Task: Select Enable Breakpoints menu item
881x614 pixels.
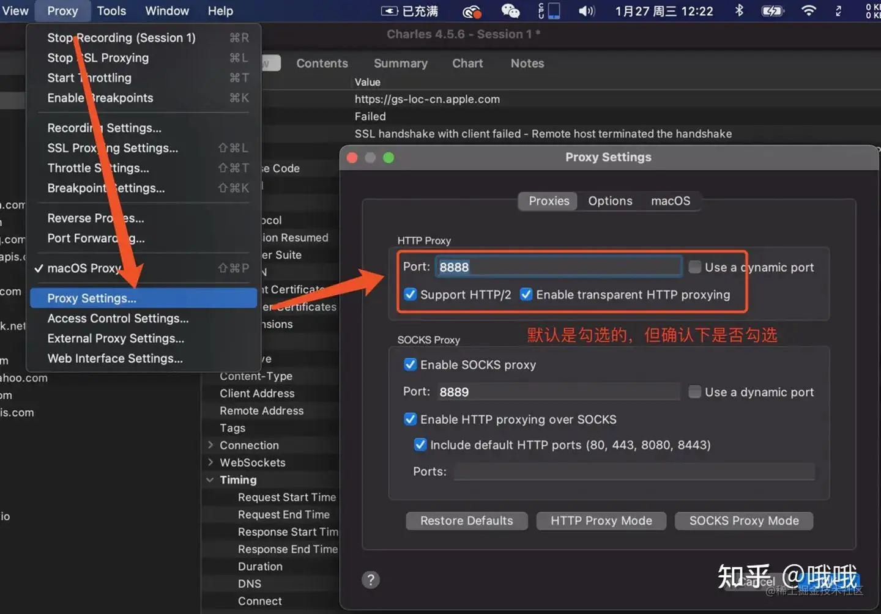Action: pyautogui.click(x=144, y=98)
